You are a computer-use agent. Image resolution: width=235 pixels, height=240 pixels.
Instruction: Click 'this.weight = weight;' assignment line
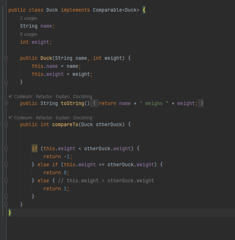pyautogui.click(x=62, y=74)
